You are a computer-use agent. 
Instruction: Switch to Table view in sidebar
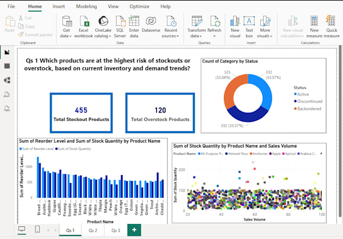[7, 66]
